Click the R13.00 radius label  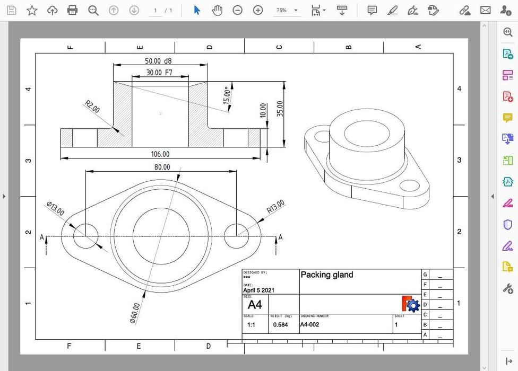coord(275,207)
